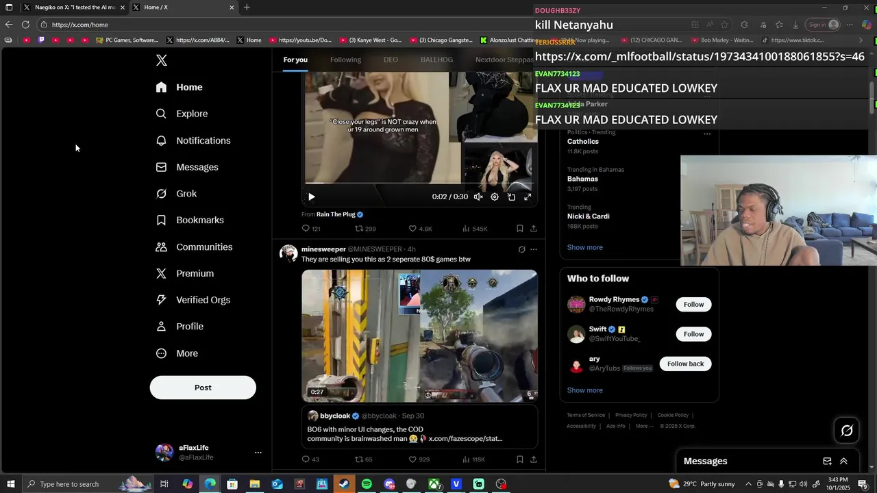Repost the post with 299 reposts
The height and width of the screenshot is (493, 877).
(365, 229)
